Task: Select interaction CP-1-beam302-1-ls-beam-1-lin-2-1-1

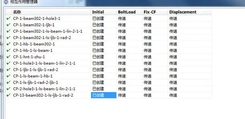Action: tap(48, 31)
